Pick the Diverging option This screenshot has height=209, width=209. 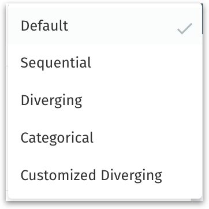coord(105,100)
